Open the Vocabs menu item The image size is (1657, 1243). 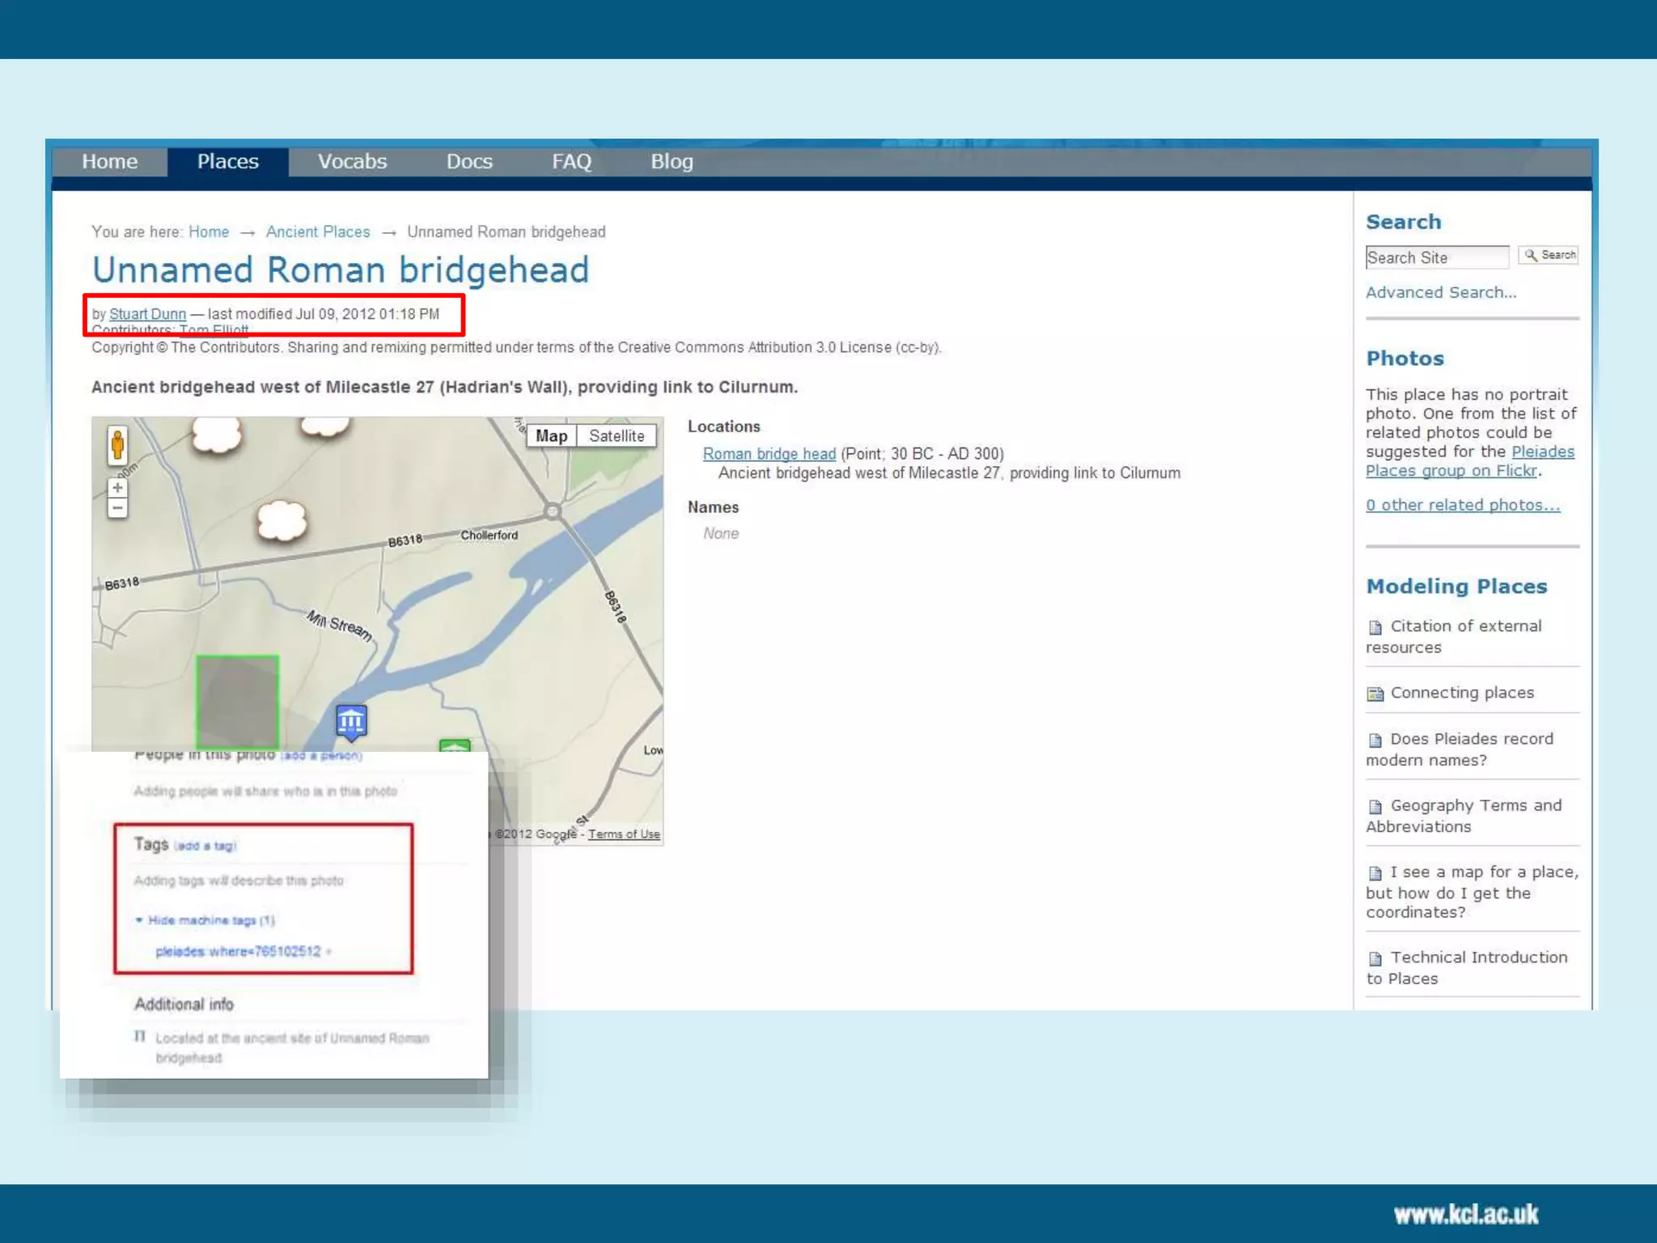pos(352,162)
